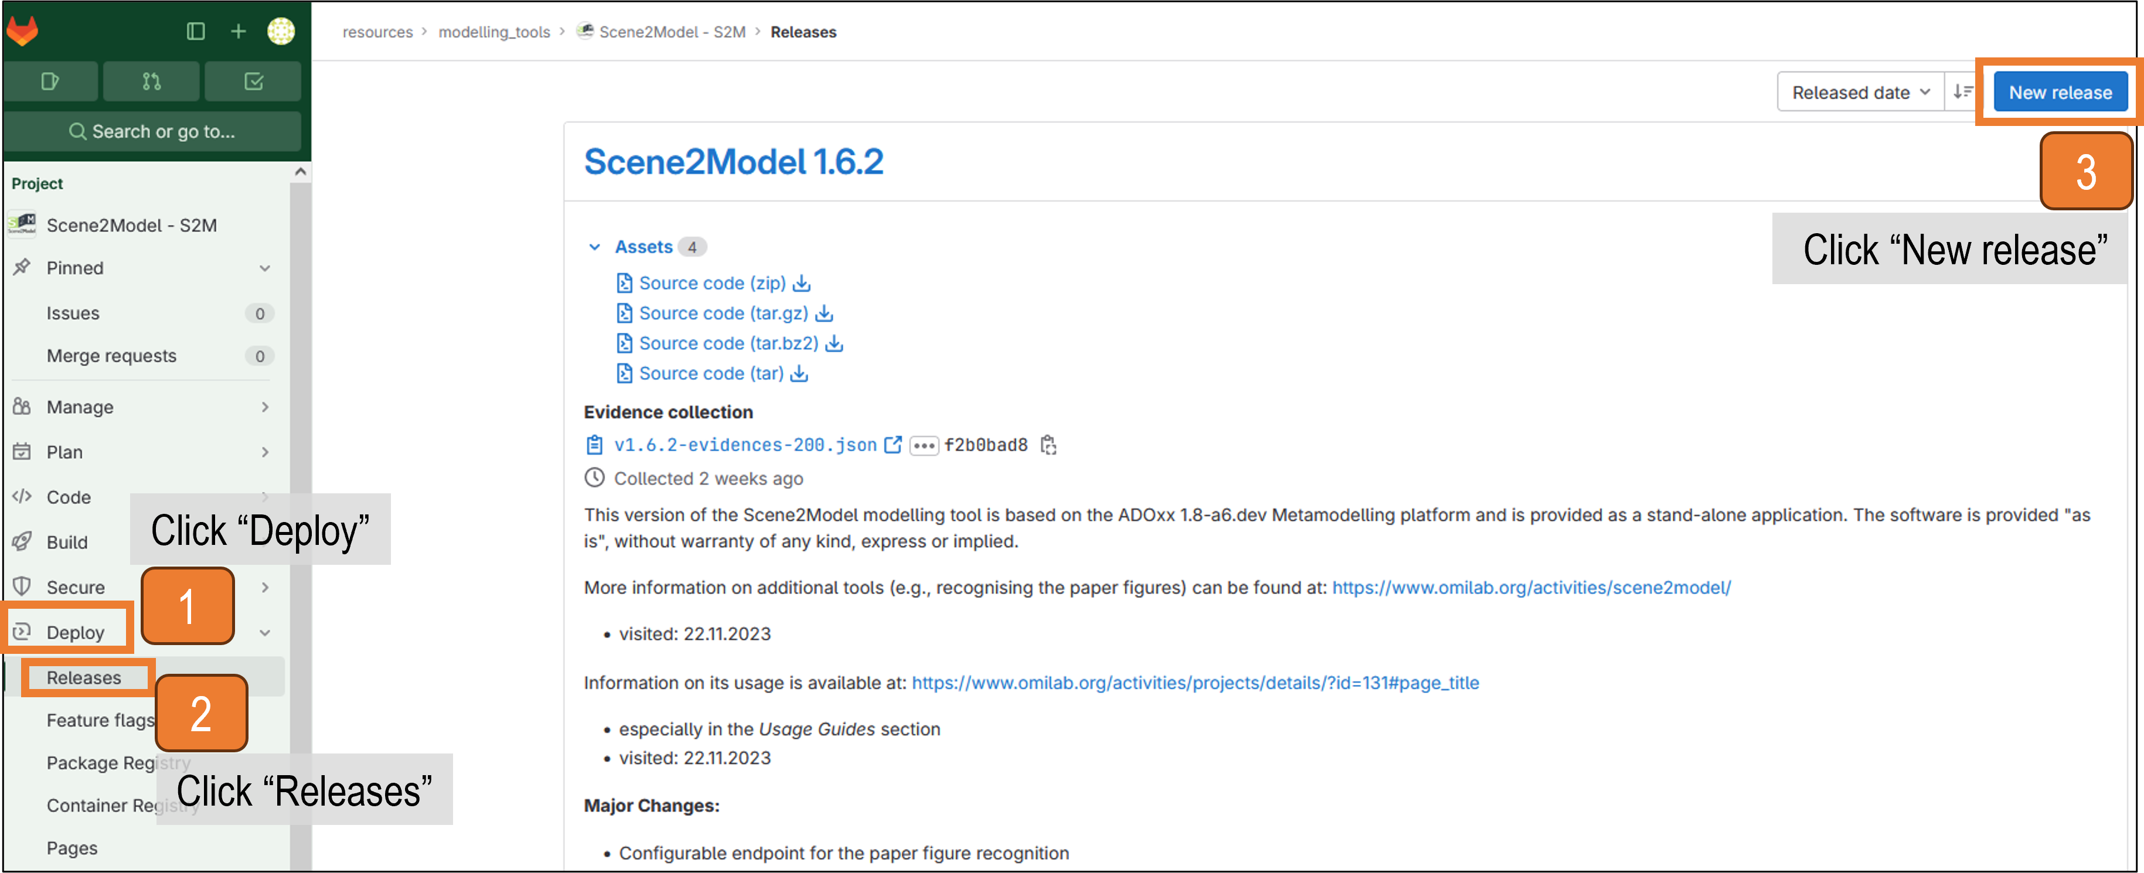The height and width of the screenshot is (873, 2144).
Task: Open Package Registry in sidebar
Action: [118, 763]
